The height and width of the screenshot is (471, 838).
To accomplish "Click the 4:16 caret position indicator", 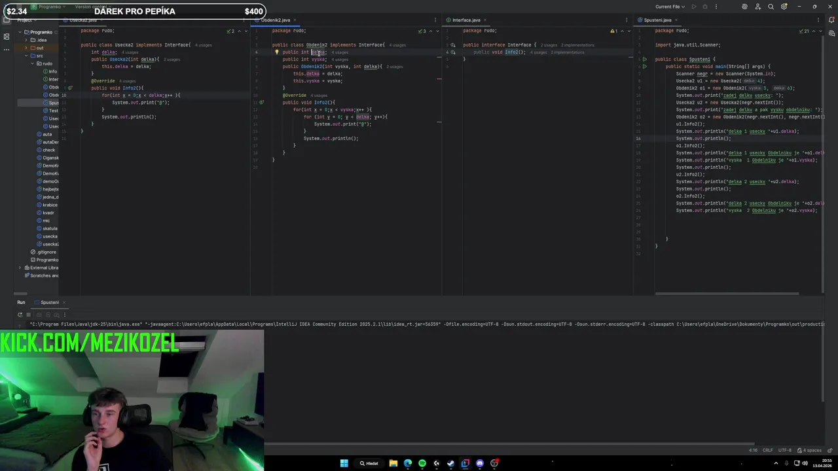I will tap(753, 450).
